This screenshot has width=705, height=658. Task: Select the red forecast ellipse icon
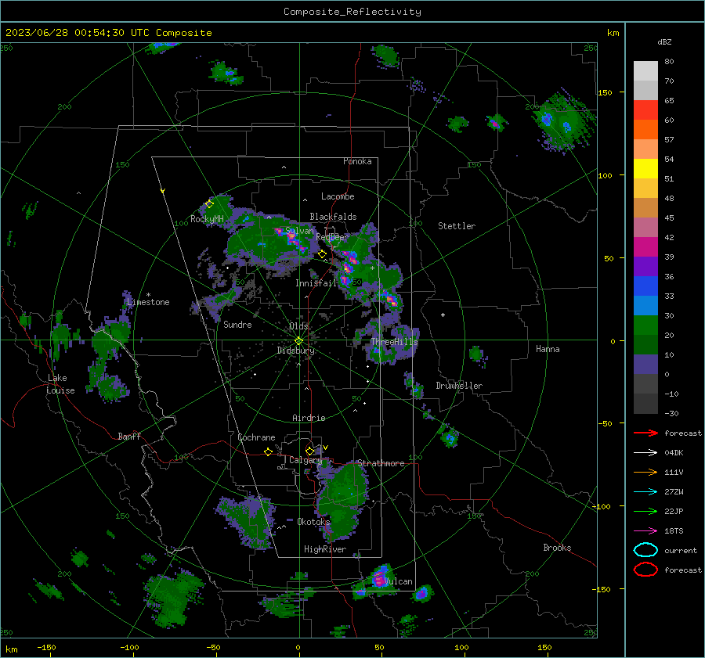pyautogui.click(x=645, y=570)
